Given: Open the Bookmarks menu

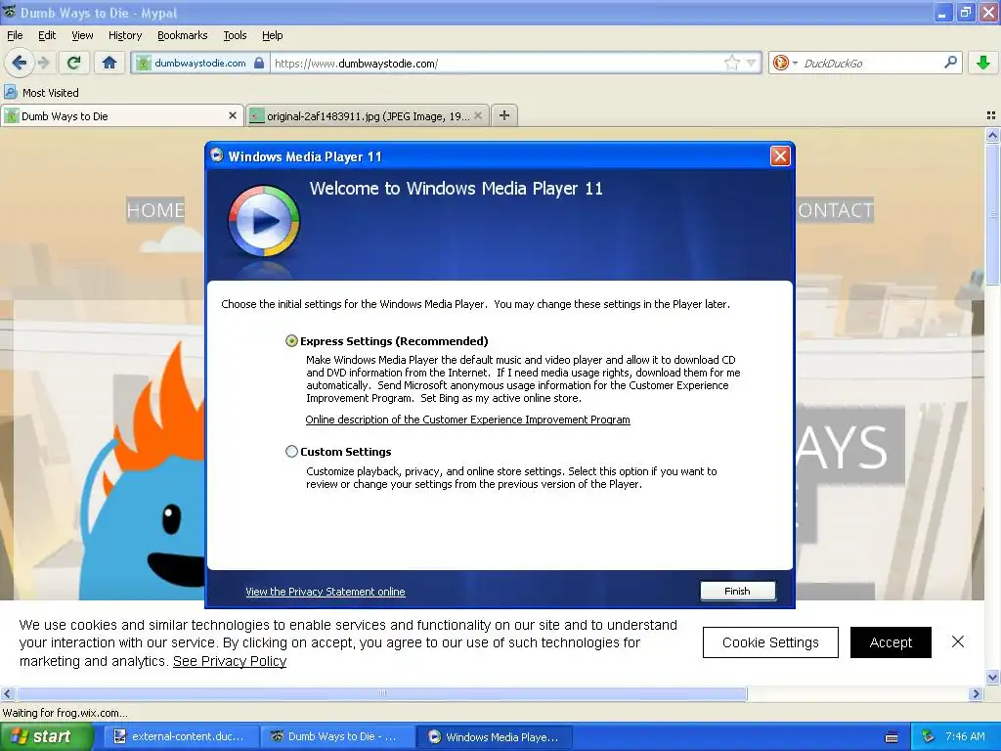Looking at the screenshot, I should click(x=182, y=35).
